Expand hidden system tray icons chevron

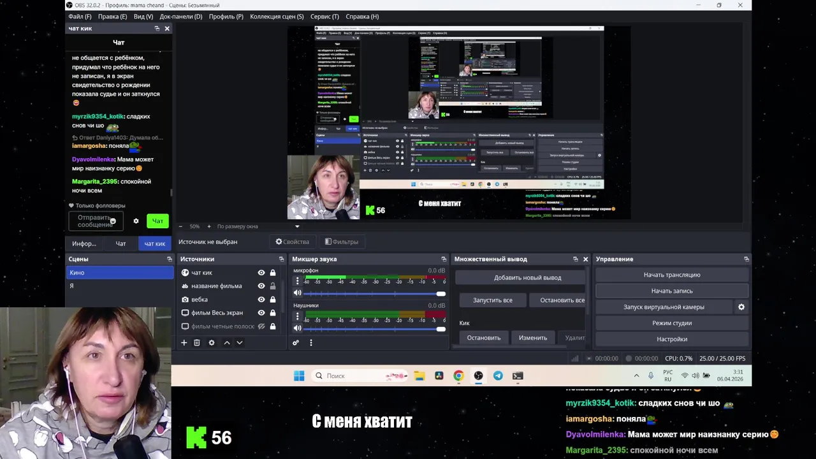coord(636,376)
